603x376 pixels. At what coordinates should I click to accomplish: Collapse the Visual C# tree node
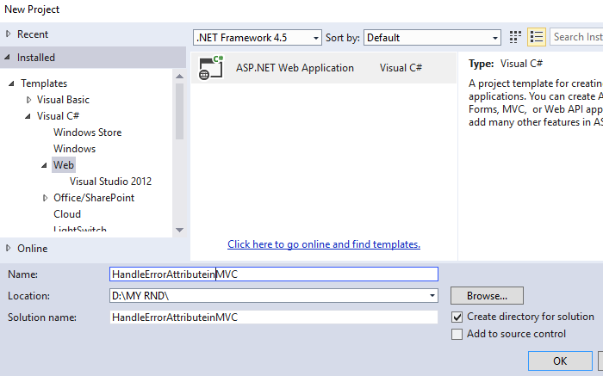(x=28, y=116)
